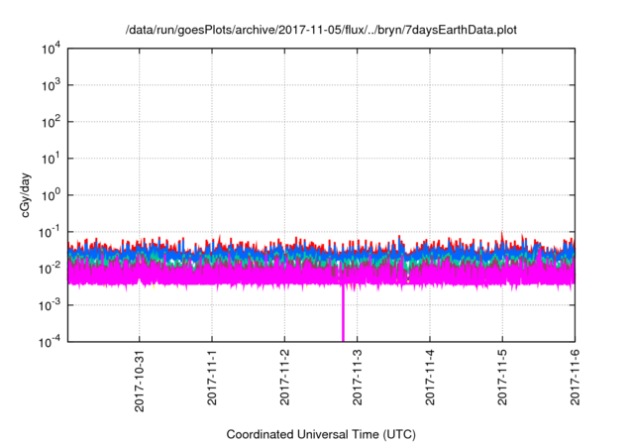
Task: Click the 2017-11-2 date label
Action: click(284, 377)
